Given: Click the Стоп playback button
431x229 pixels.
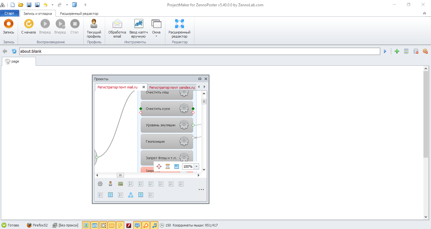Looking at the screenshot, I should coord(74,27).
